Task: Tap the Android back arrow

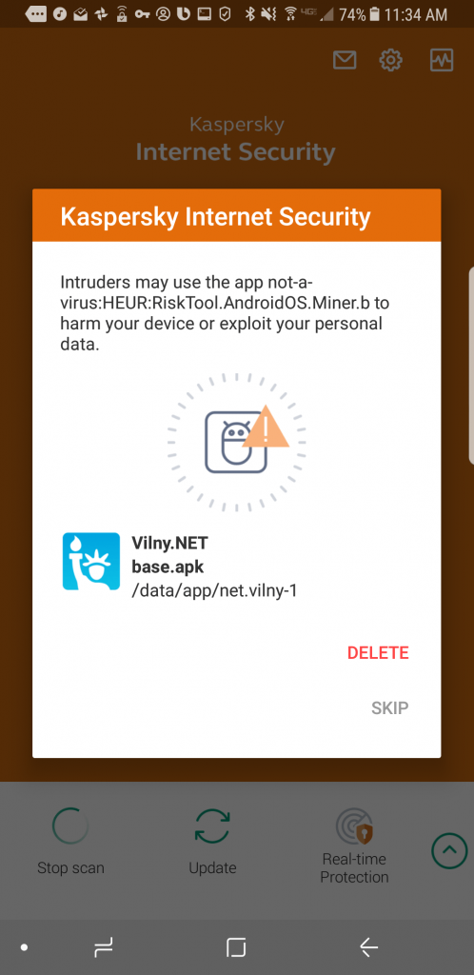Action: (369, 947)
